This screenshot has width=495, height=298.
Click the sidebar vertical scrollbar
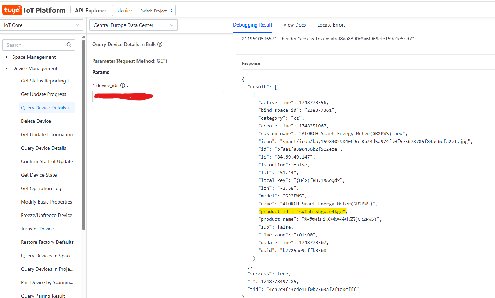[x=84, y=134]
